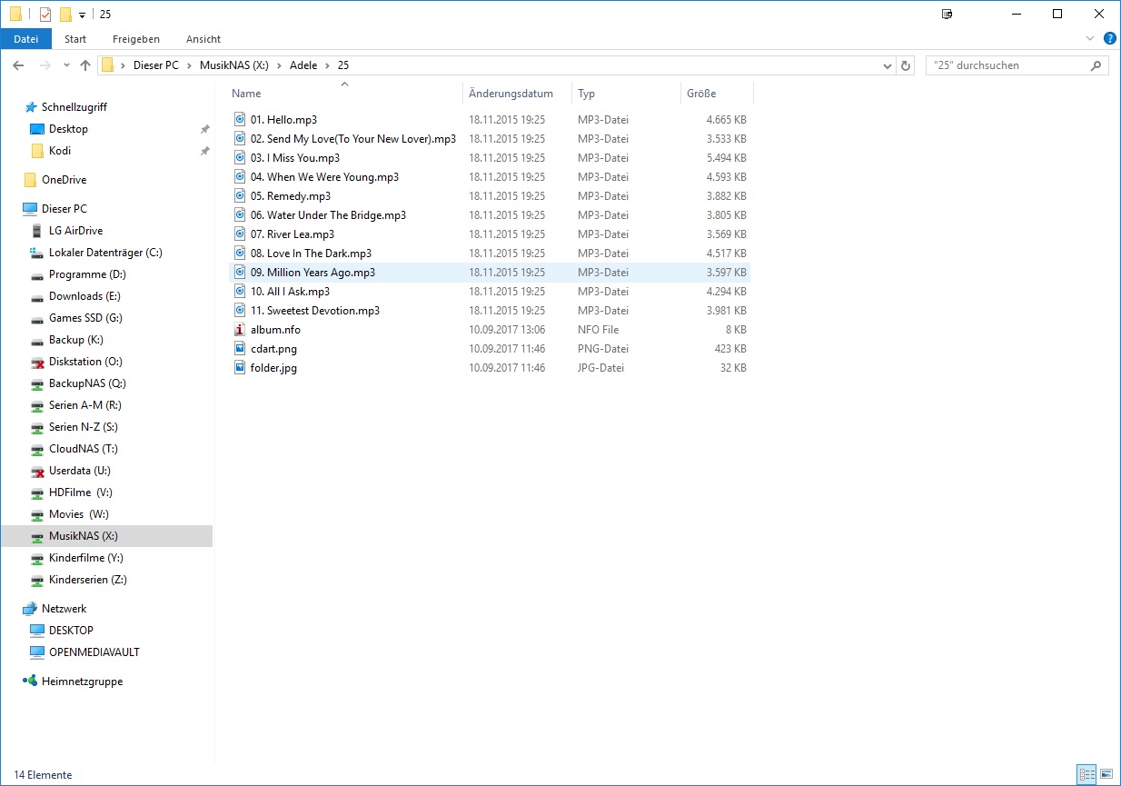Open recent locations dropdown arrow

[x=66, y=65]
